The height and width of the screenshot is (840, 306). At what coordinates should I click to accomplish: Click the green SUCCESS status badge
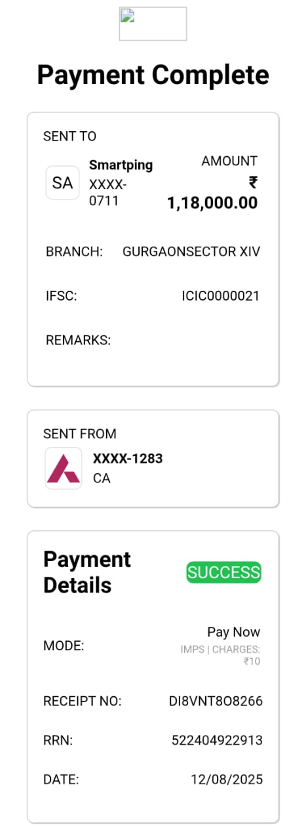click(x=223, y=572)
